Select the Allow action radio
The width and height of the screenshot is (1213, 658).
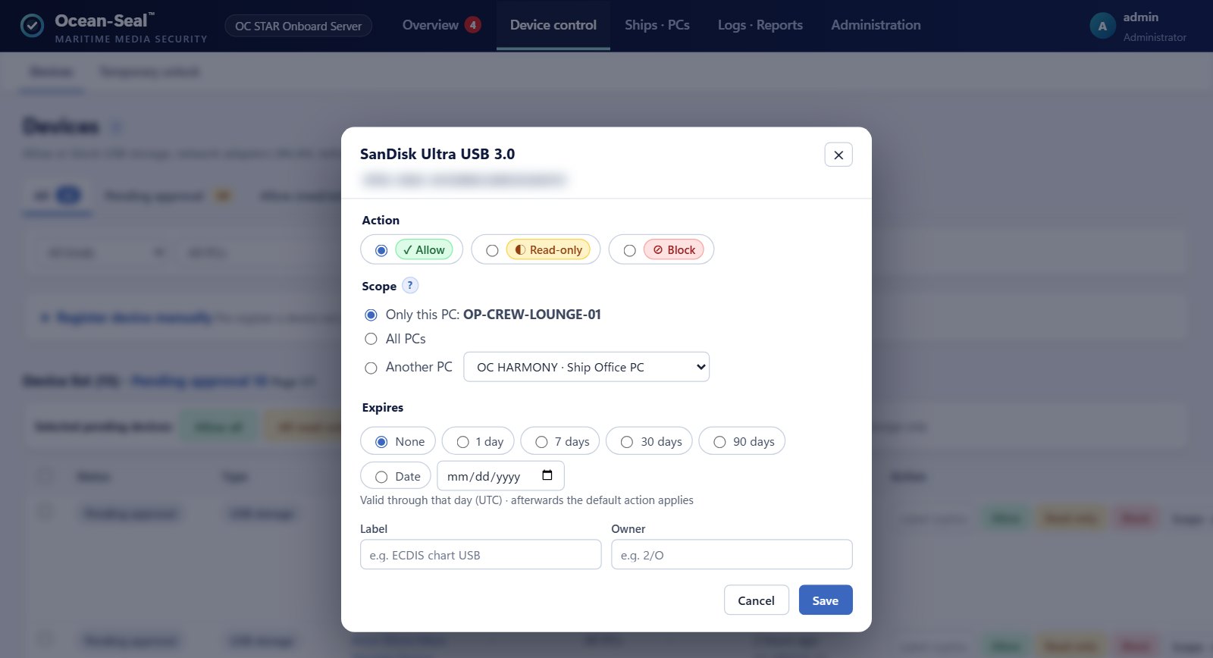381,250
